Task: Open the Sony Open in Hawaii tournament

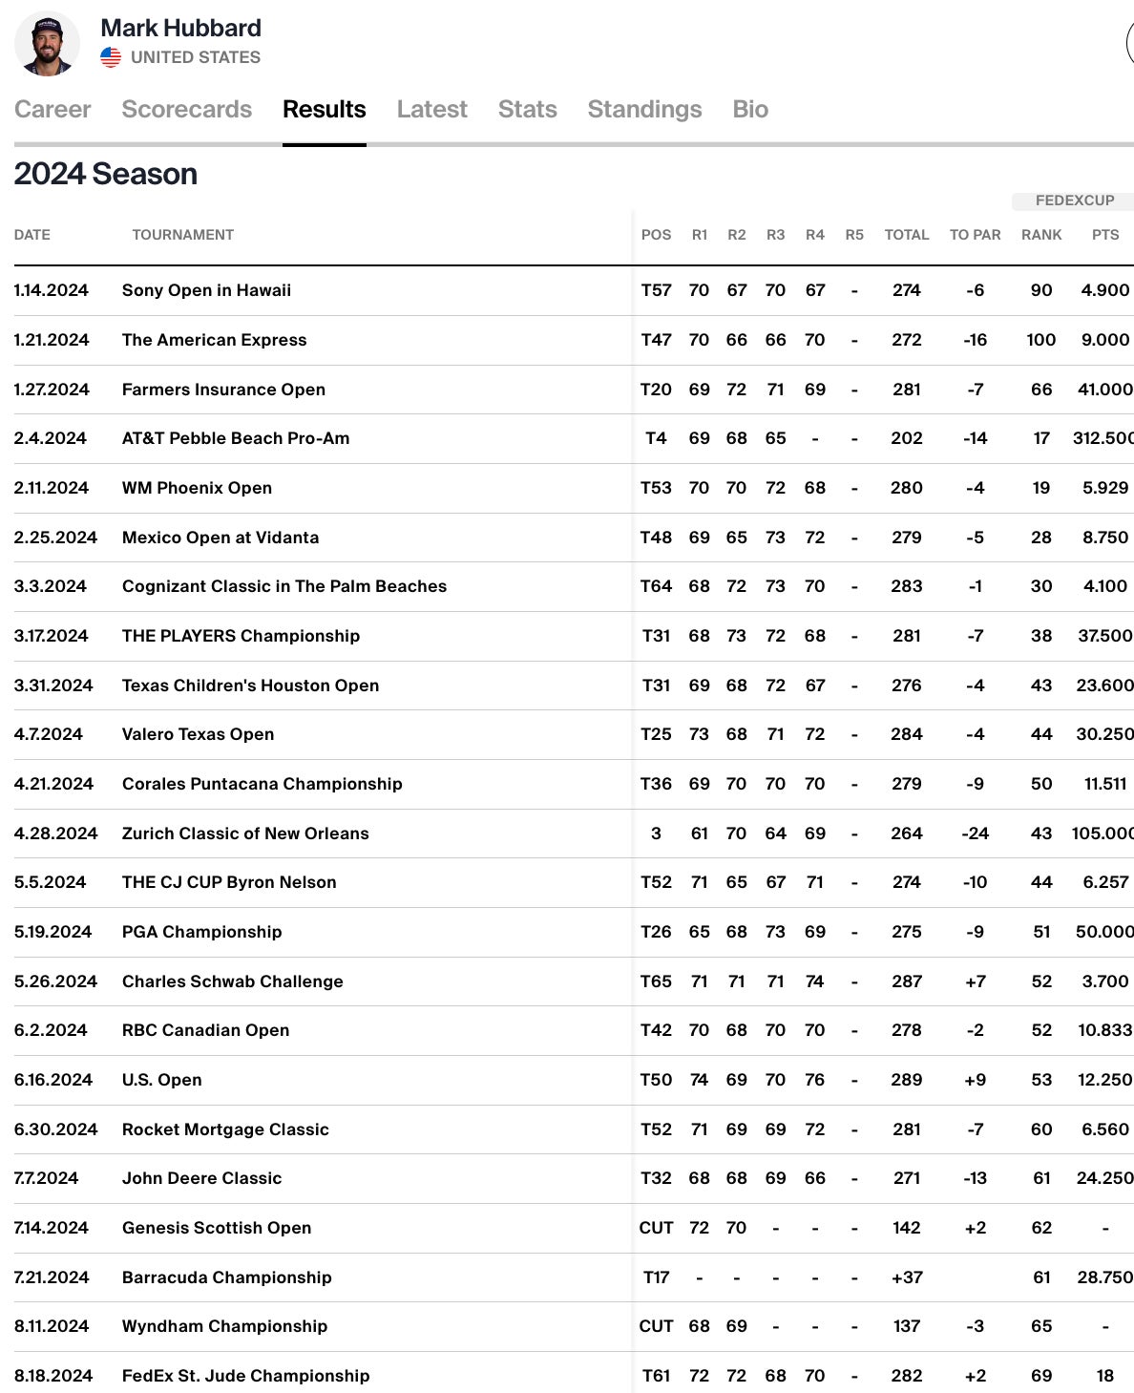Action: (206, 290)
